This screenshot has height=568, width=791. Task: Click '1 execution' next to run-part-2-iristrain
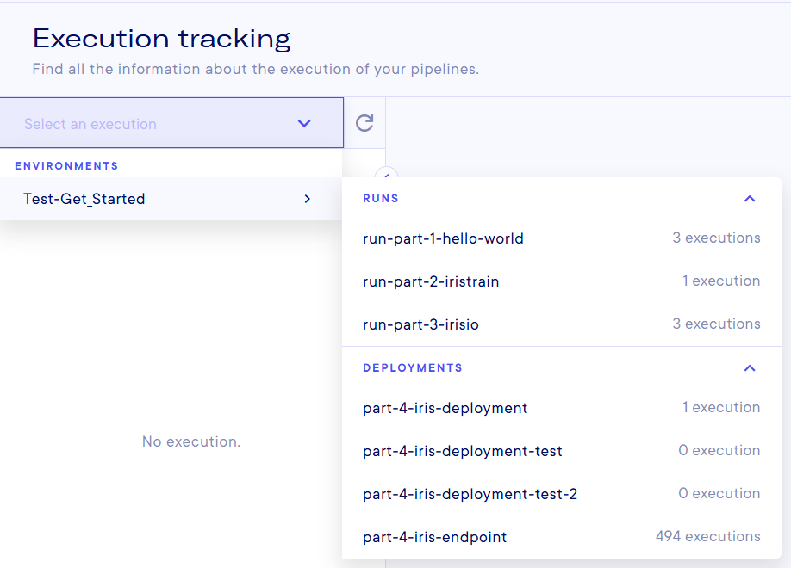721,281
